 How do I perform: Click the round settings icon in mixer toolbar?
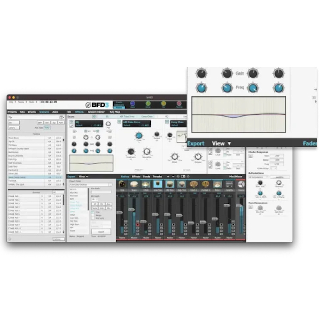188,177
